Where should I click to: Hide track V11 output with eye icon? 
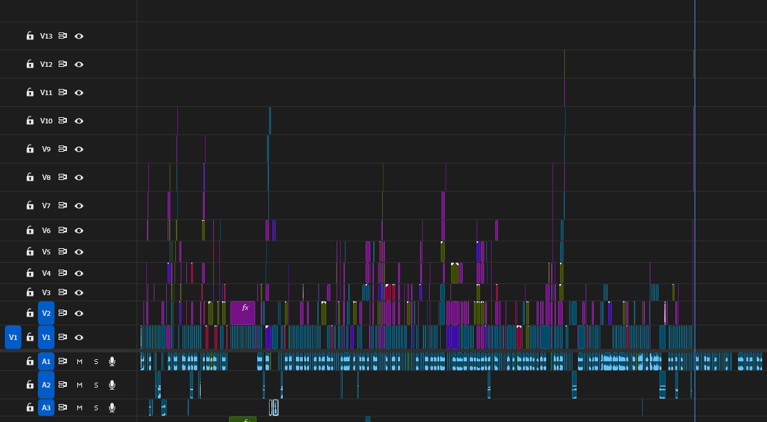tap(79, 92)
